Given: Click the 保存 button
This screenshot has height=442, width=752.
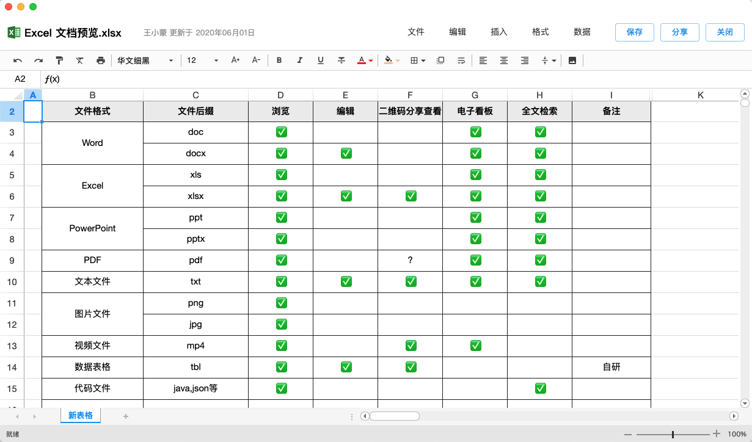Looking at the screenshot, I should (635, 32).
